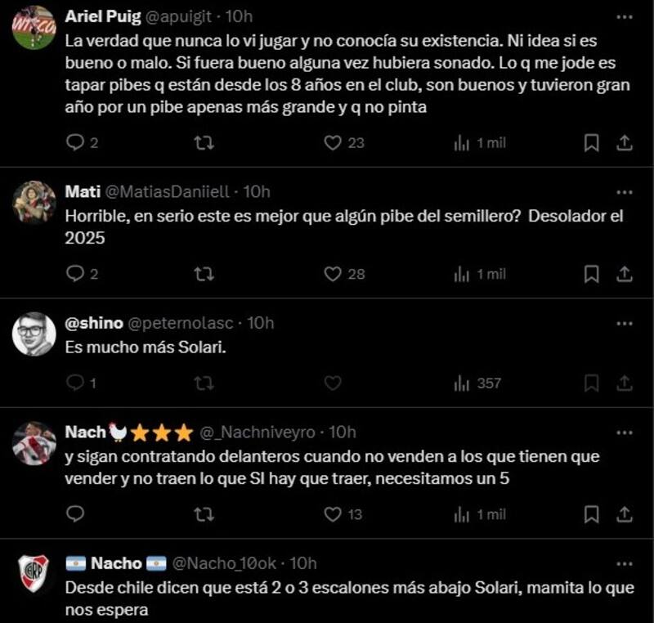Click Ariel Puig's profile avatar
654x623 pixels.
[x=34, y=27]
